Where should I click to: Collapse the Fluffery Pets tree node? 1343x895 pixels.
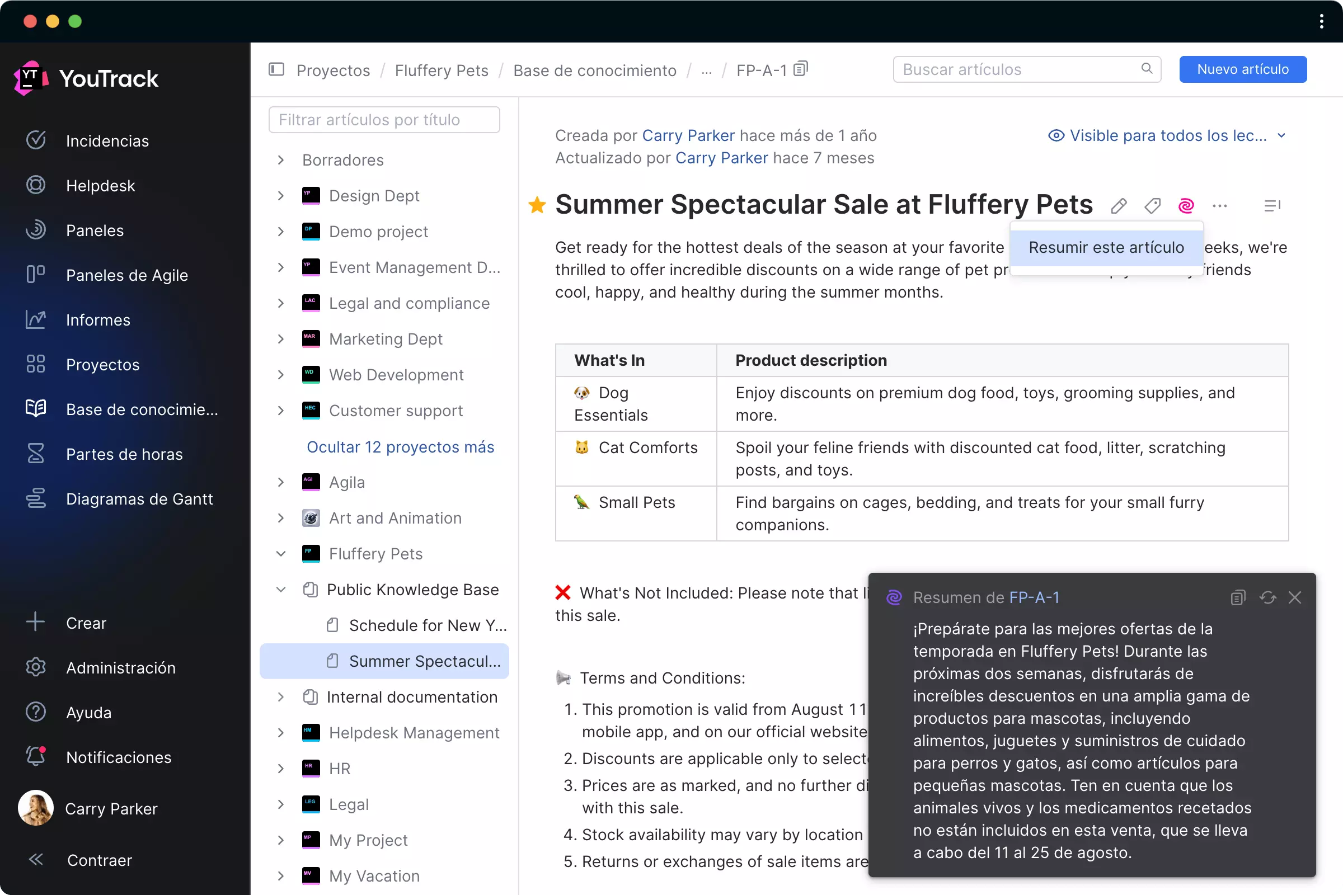(280, 554)
